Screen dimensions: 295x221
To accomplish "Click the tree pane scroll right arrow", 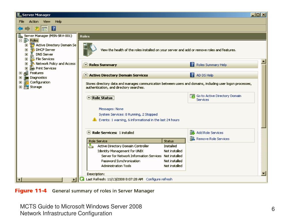I will click(x=74, y=180).
